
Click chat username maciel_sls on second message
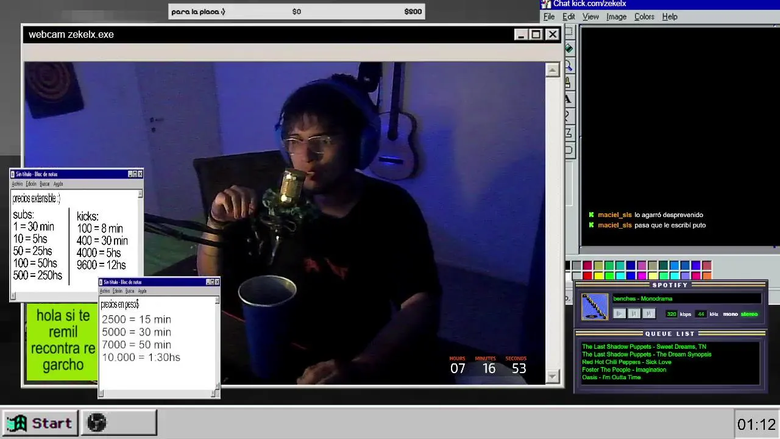click(614, 225)
